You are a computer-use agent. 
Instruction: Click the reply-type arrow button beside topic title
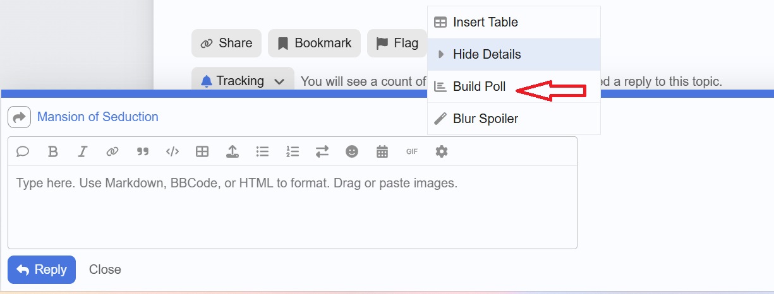tap(20, 117)
